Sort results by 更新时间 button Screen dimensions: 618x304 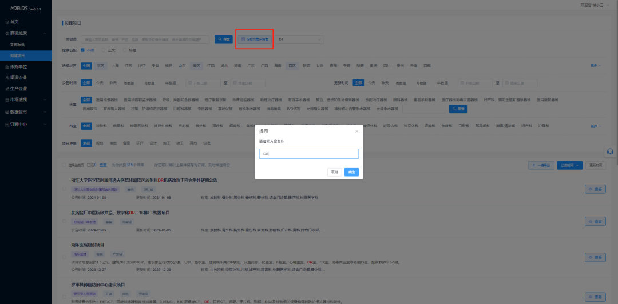pyautogui.click(x=596, y=165)
